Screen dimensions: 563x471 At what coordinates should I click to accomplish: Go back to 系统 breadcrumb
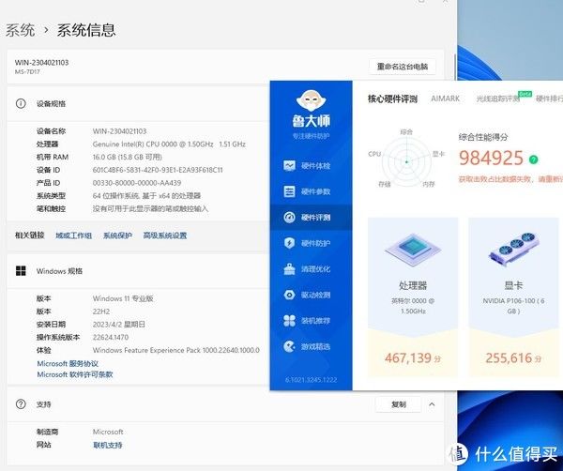20,30
